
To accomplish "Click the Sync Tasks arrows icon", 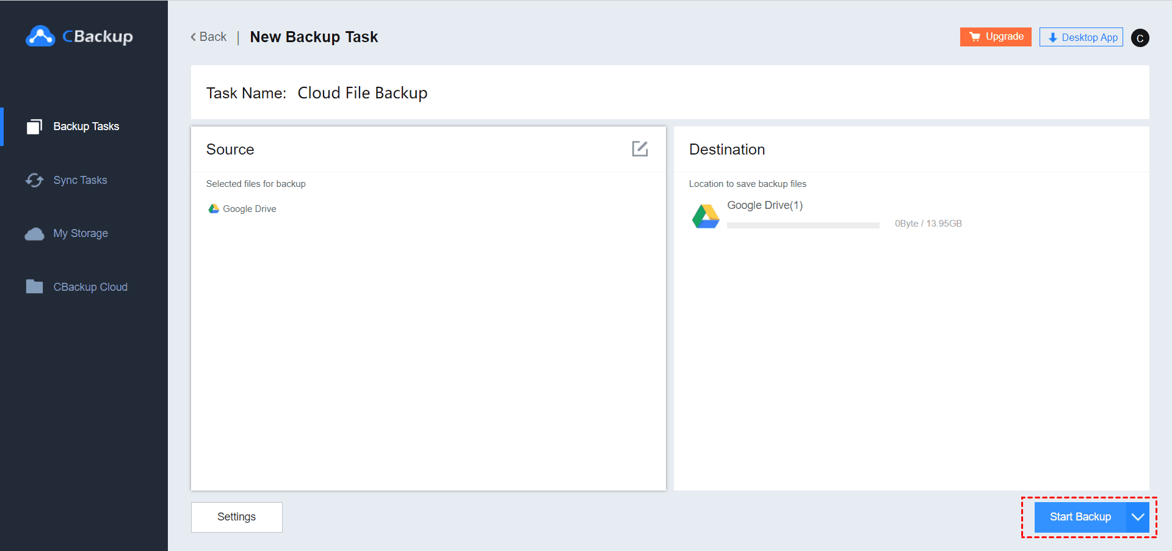I will coord(34,180).
